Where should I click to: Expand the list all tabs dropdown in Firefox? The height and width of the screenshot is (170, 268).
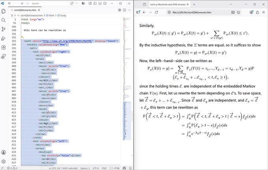231,4
